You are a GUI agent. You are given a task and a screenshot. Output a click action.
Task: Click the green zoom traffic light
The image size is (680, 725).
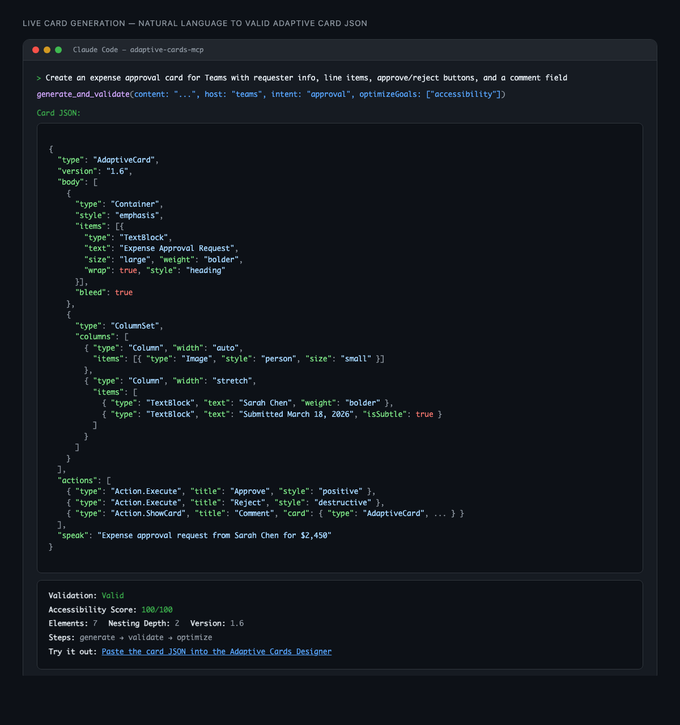pos(58,49)
